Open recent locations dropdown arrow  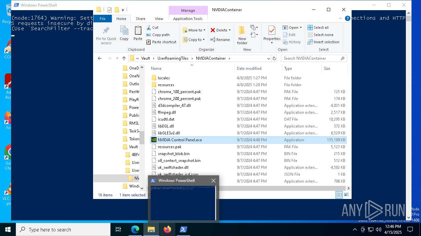[117, 58]
